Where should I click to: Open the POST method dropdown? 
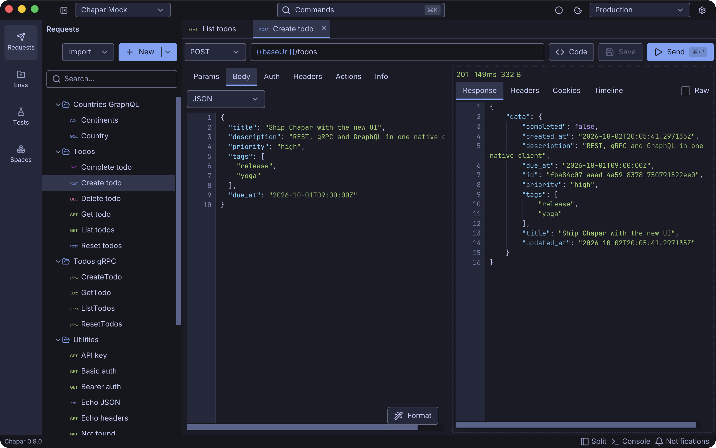click(x=215, y=52)
